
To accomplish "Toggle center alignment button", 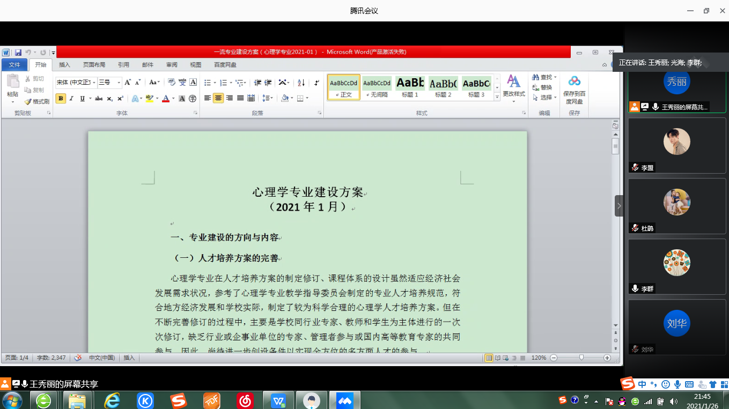I will pos(218,98).
